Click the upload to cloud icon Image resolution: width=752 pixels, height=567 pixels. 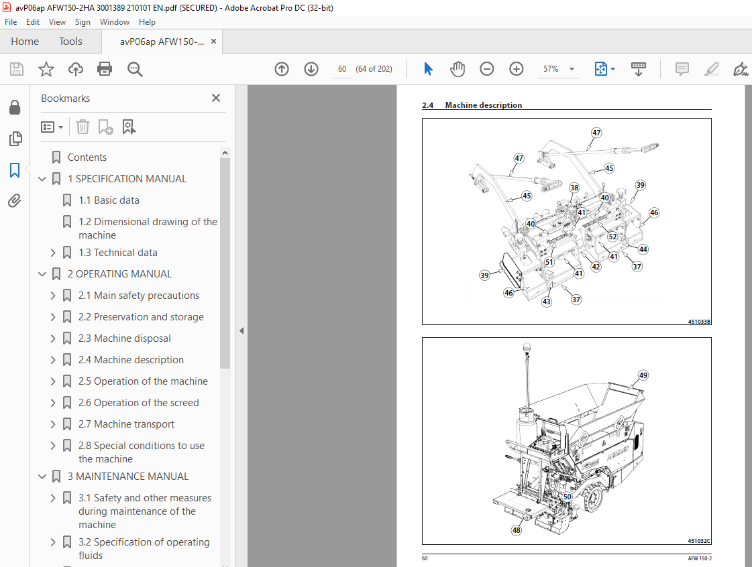pos(75,69)
